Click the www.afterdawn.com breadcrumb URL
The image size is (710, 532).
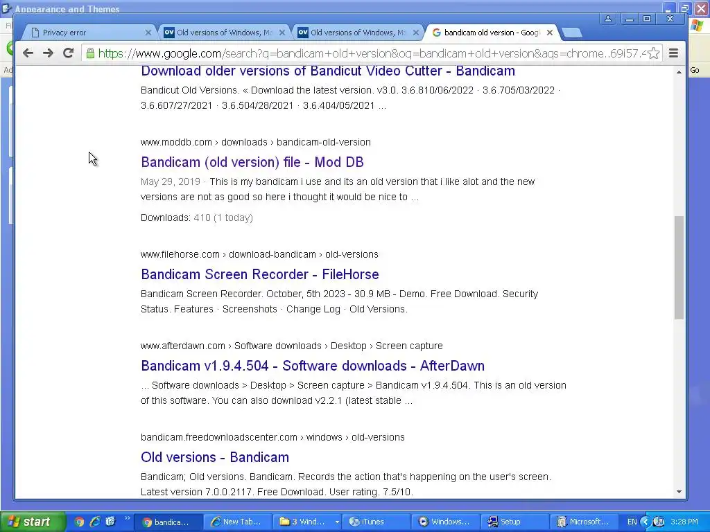292,346
